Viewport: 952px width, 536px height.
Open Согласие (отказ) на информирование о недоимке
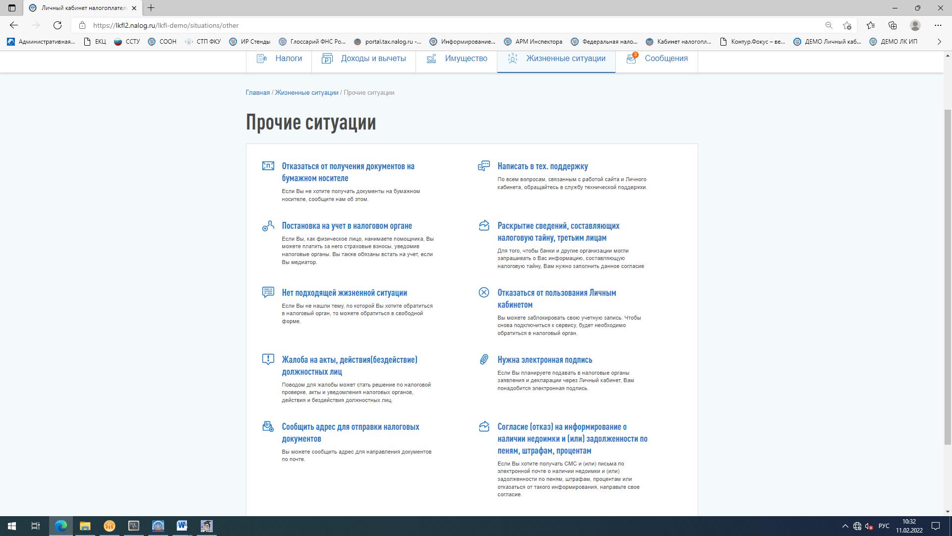(573, 439)
